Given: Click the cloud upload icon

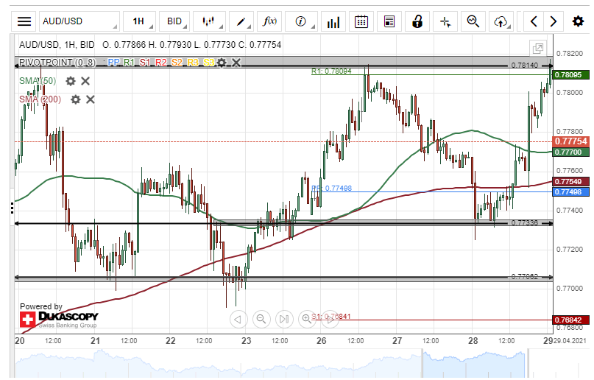Looking at the screenshot, I should pyautogui.click(x=501, y=21).
